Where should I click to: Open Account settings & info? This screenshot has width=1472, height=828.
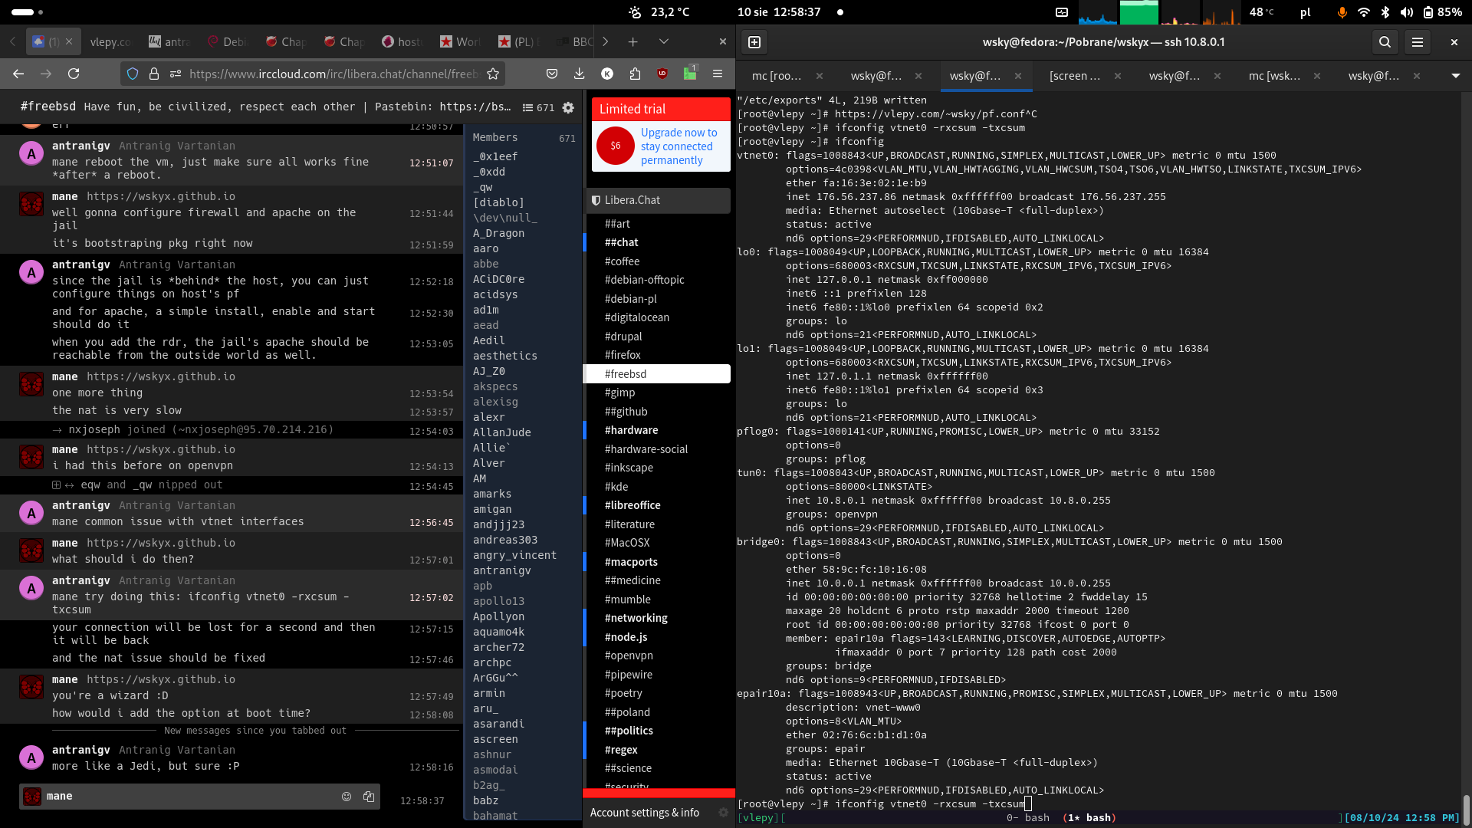pyautogui.click(x=645, y=813)
